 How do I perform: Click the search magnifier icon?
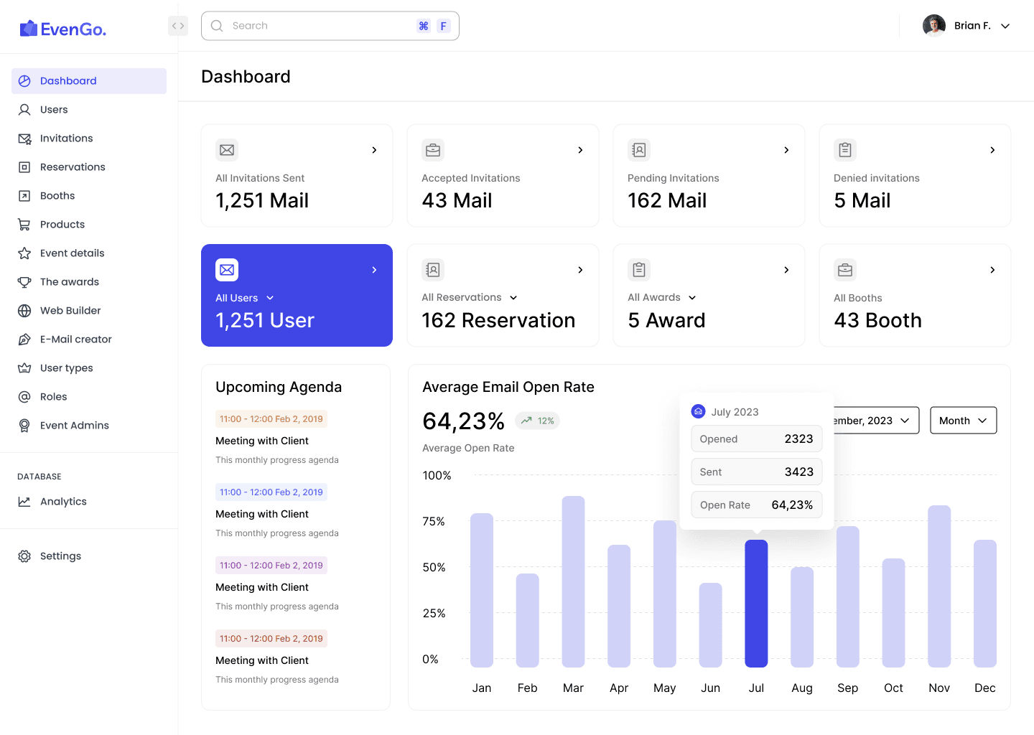click(217, 26)
